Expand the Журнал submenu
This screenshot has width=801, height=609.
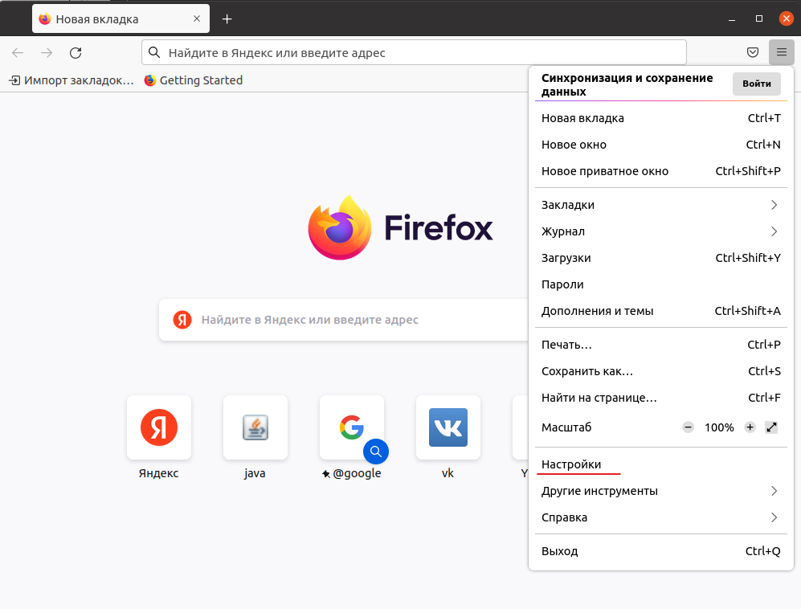(660, 231)
